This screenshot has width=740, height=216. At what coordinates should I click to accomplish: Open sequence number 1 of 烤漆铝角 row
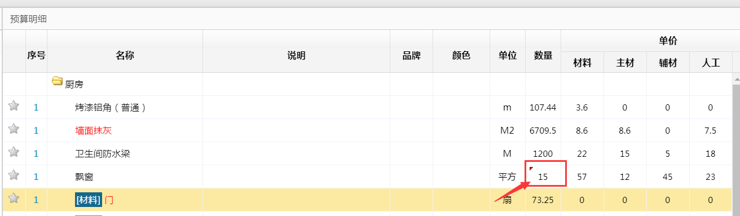(36, 107)
